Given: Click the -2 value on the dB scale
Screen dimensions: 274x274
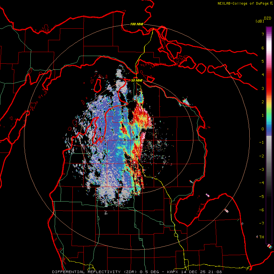Looking at the screenshot, I should [x=262, y=156].
